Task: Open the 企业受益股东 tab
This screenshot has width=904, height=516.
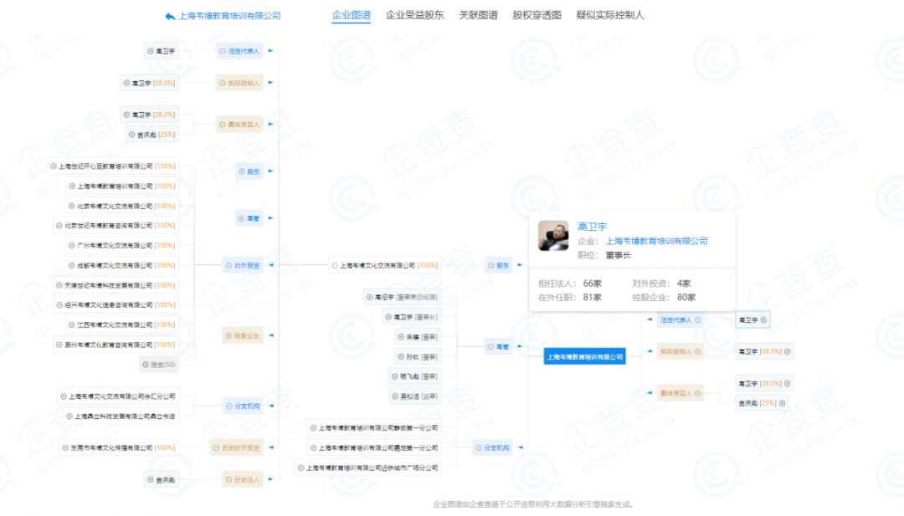Action: coord(414,15)
